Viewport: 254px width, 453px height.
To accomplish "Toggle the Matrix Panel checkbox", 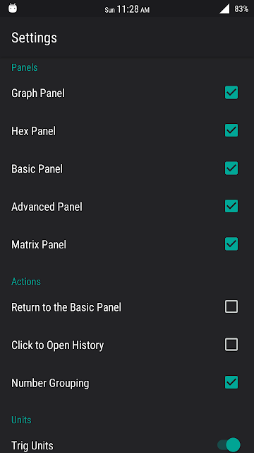I will coord(231,243).
